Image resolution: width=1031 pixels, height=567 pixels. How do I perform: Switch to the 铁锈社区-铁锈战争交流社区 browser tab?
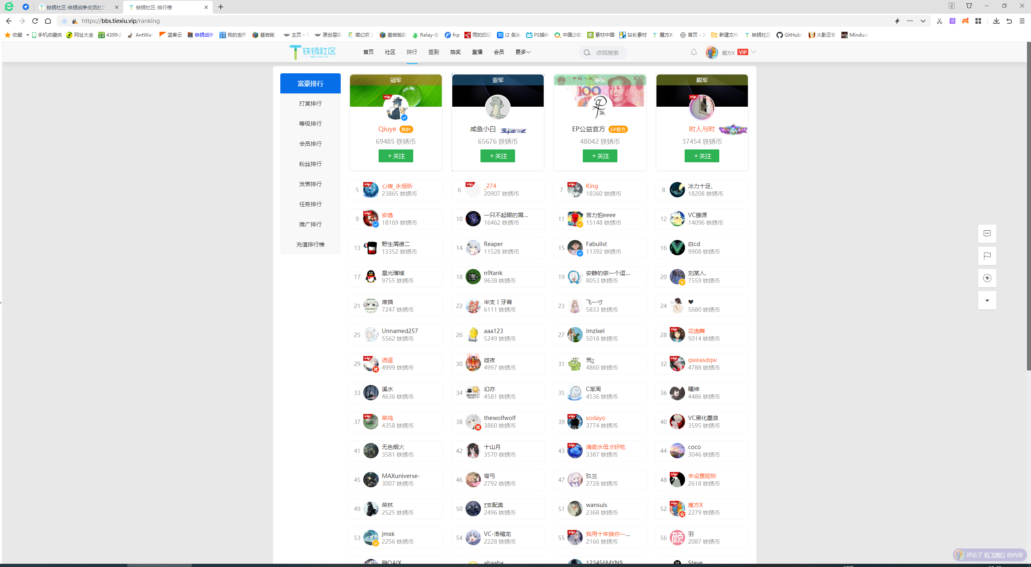(x=77, y=7)
